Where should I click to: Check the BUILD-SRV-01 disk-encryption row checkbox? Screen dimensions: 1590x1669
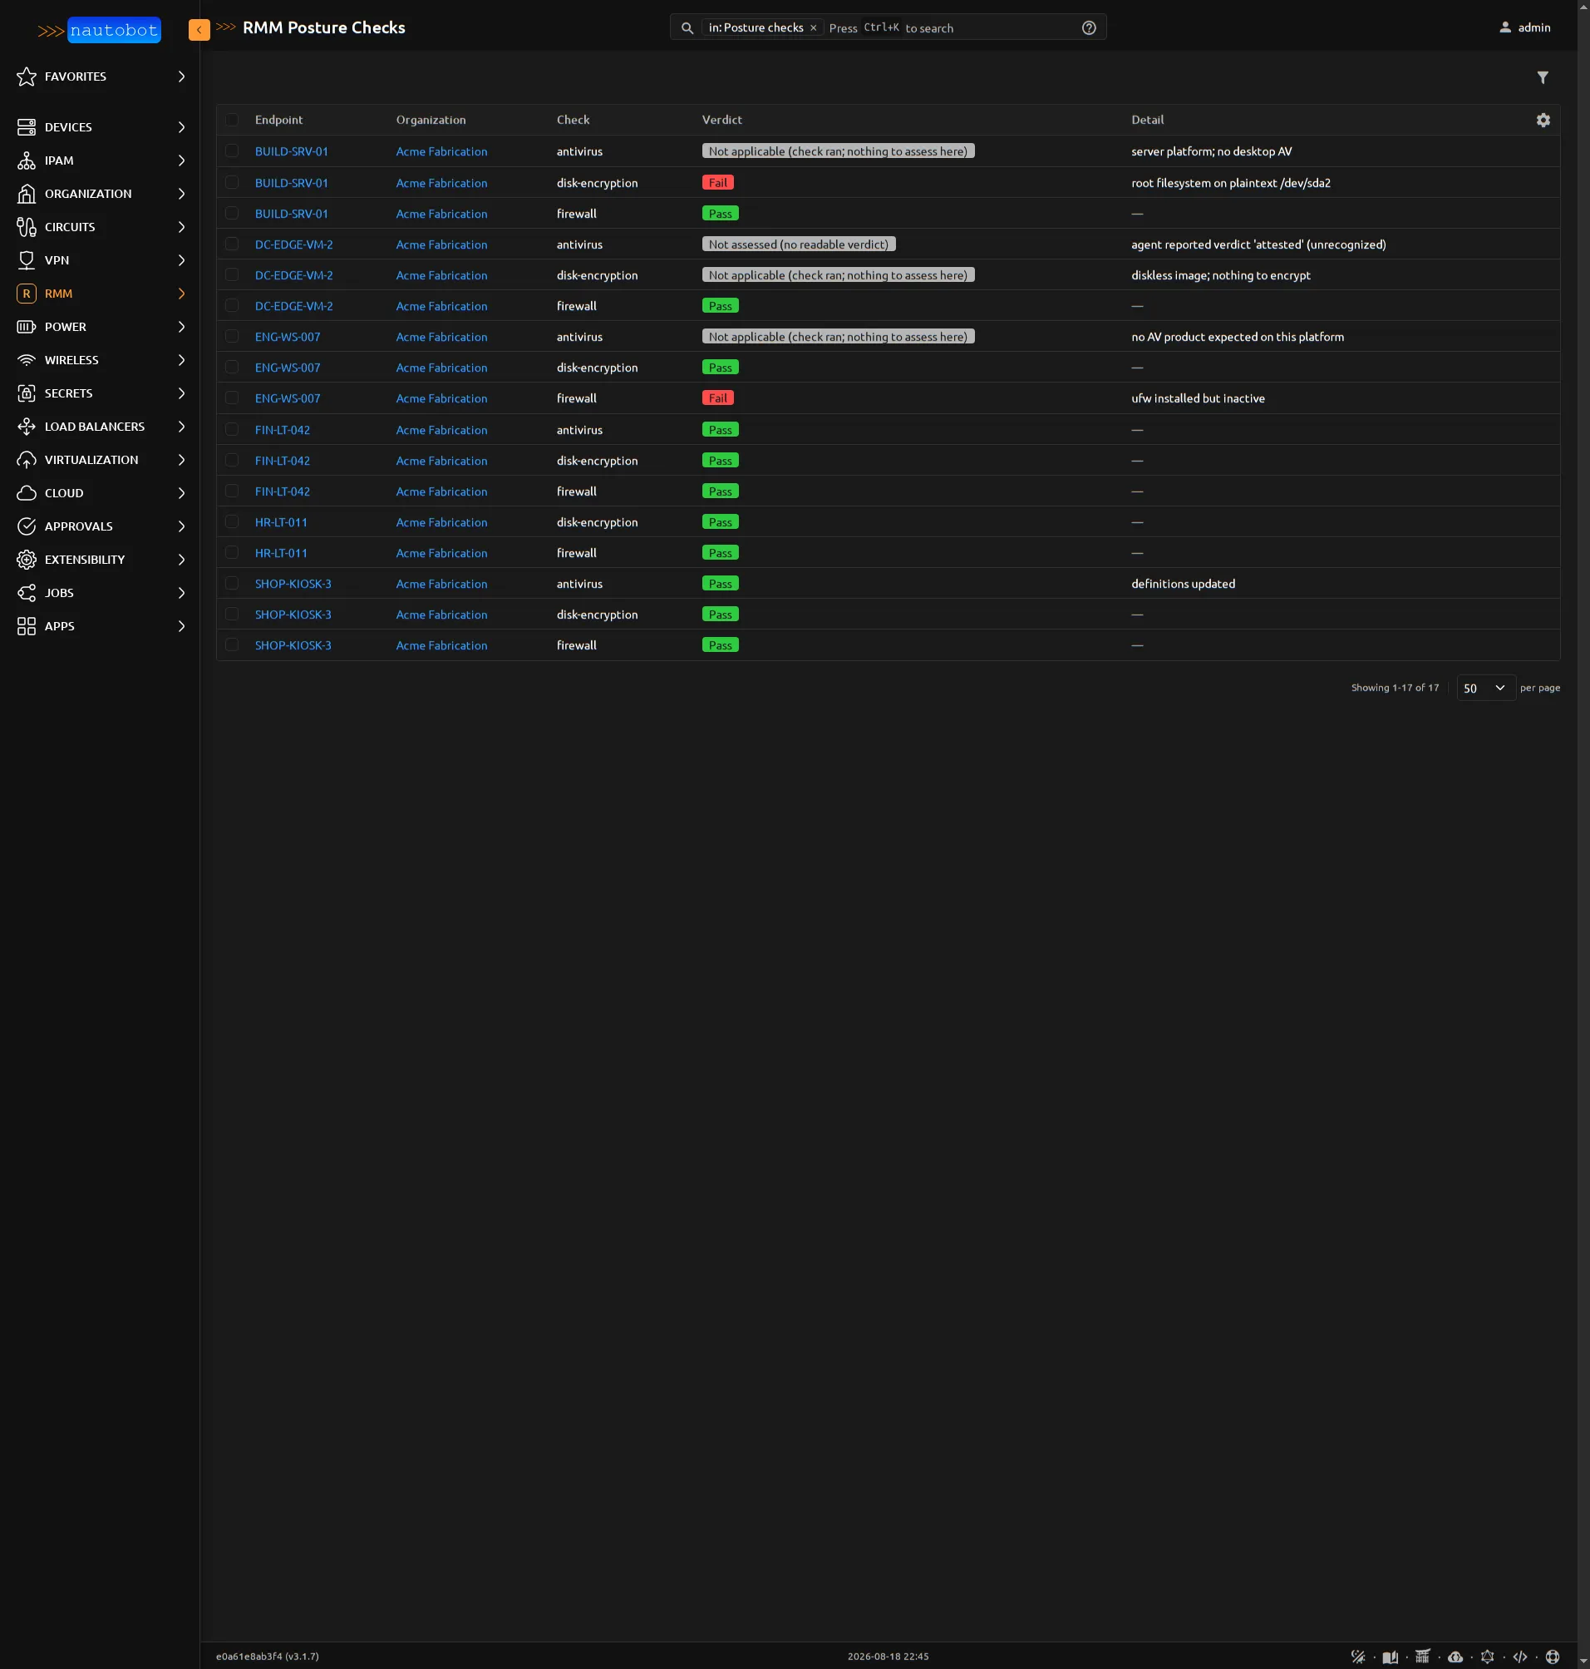[231, 182]
